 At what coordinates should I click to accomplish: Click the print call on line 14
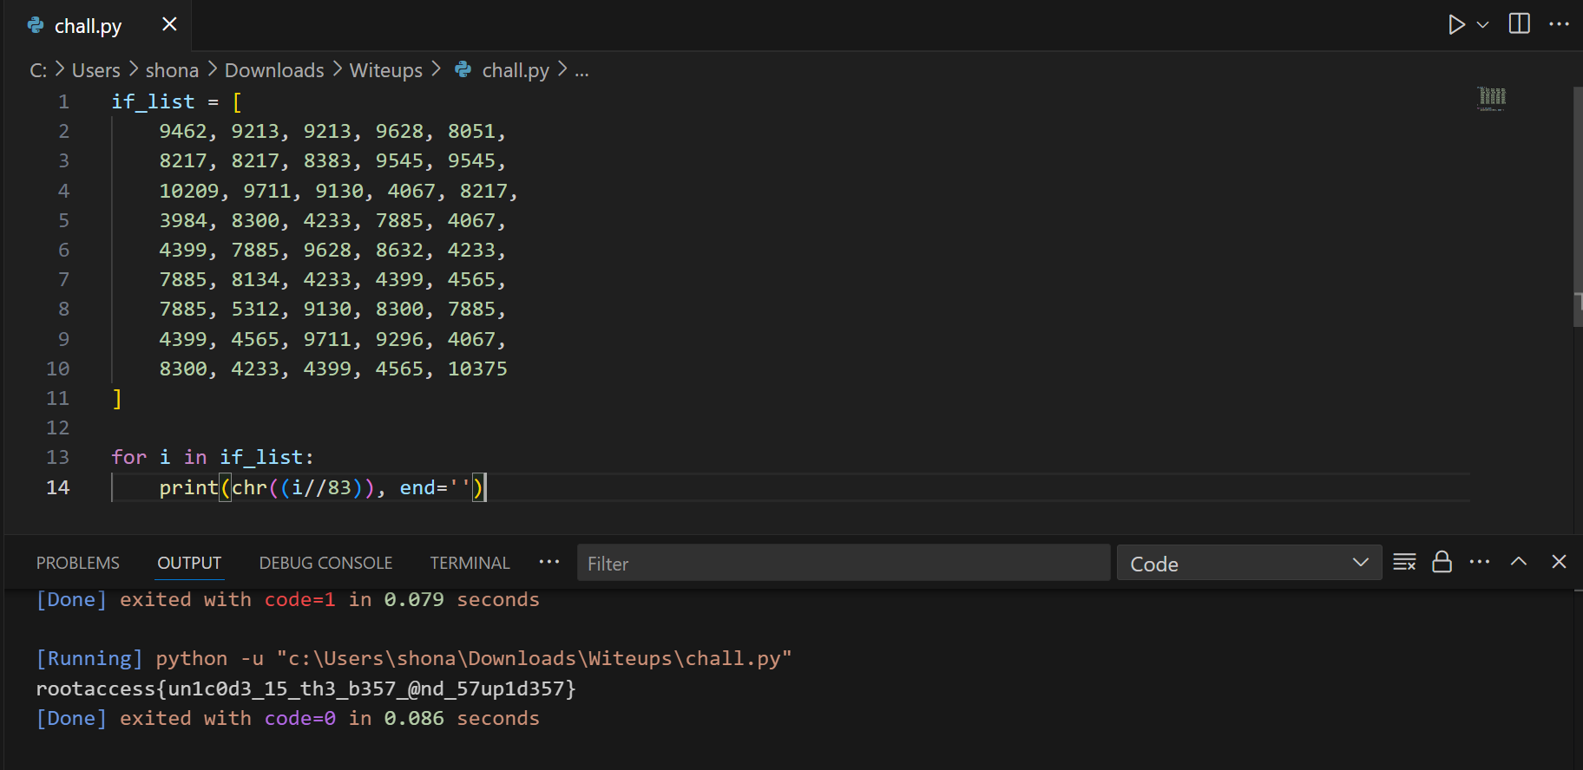(189, 487)
